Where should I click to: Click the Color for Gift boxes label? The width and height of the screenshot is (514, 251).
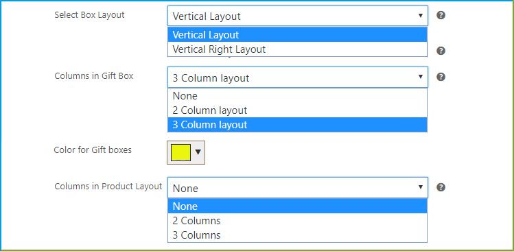coord(93,150)
